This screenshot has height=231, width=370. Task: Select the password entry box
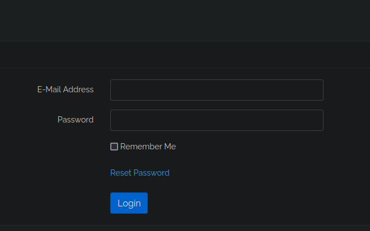click(x=217, y=120)
